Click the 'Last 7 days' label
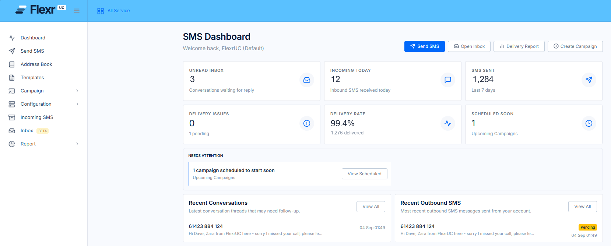Image resolution: width=611 pixels, height=246 pixels. (x=483, y=90)
